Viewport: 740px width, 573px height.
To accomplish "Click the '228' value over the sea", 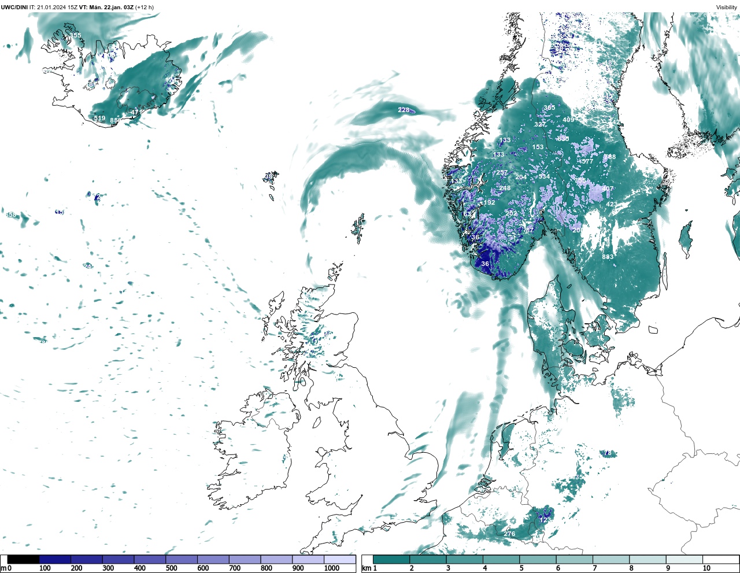I will [404, 110].
